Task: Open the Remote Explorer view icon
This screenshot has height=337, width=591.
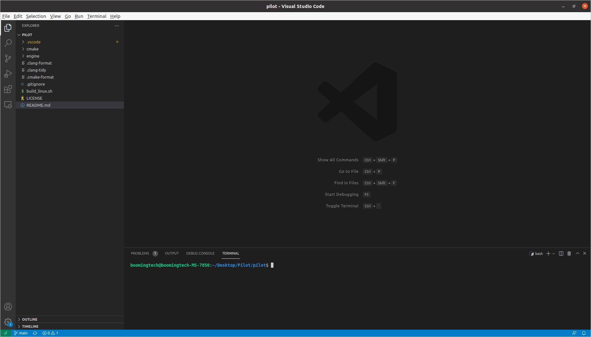Action: point(8,104)
